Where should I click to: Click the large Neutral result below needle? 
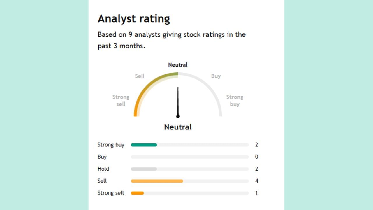pos(178,127)
